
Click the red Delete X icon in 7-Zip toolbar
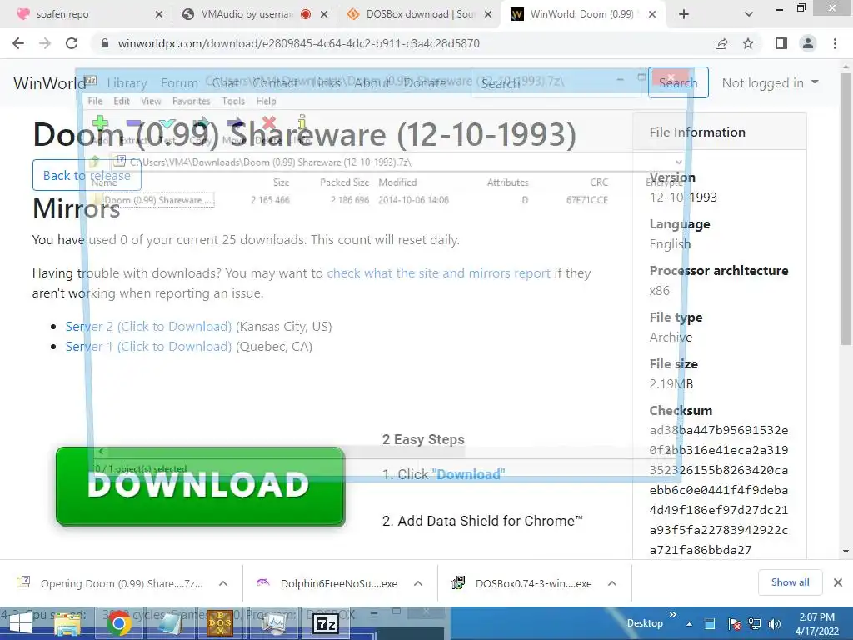(269, 123)
